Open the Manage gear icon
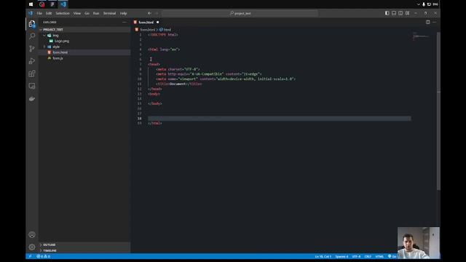 click(x=32, y=247)
